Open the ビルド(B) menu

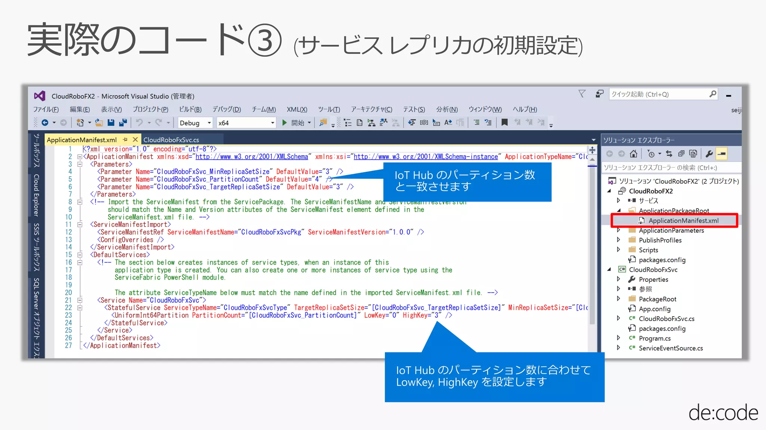pyautogui.click(x=190, y=109)
